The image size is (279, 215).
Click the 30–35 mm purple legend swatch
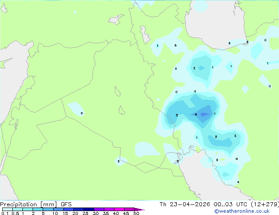coord(99,209)
